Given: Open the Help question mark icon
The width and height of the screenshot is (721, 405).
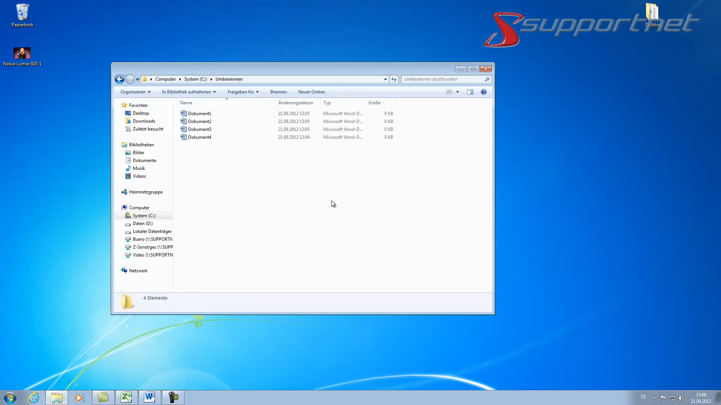Looking at the screenshot, I should [484, 92].
